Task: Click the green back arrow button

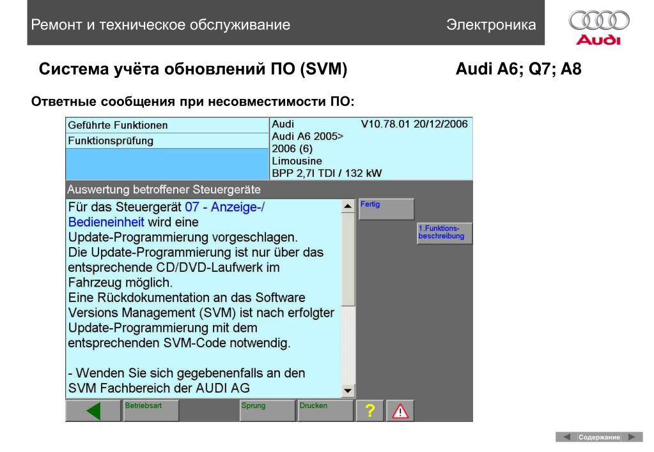Action: 93,411
